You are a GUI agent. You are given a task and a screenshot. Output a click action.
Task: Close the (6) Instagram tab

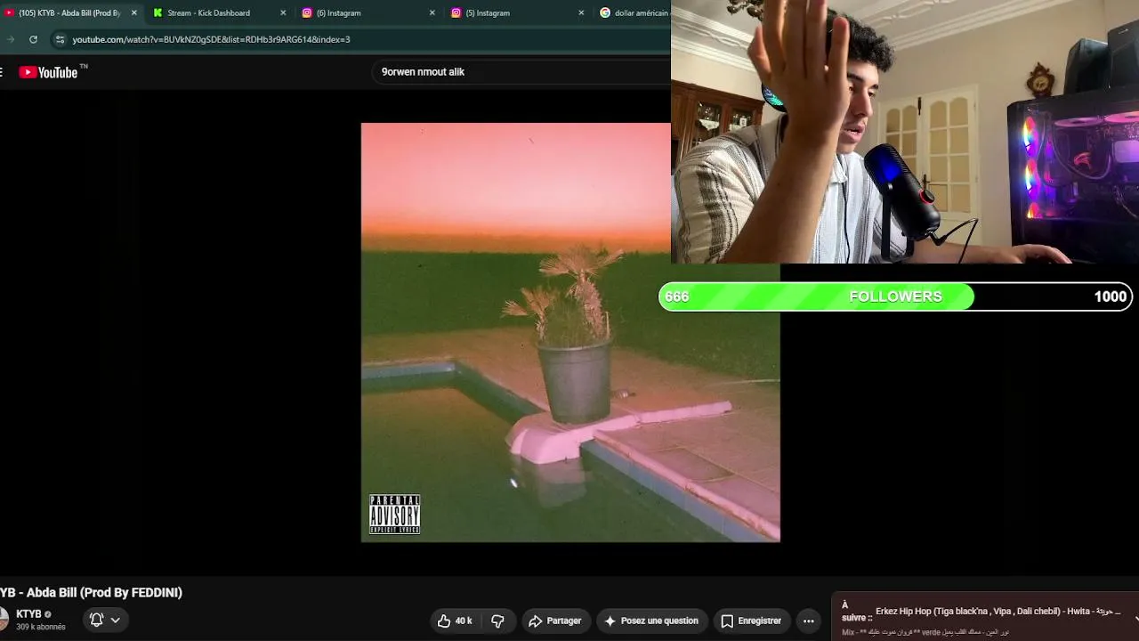point(432,13)
